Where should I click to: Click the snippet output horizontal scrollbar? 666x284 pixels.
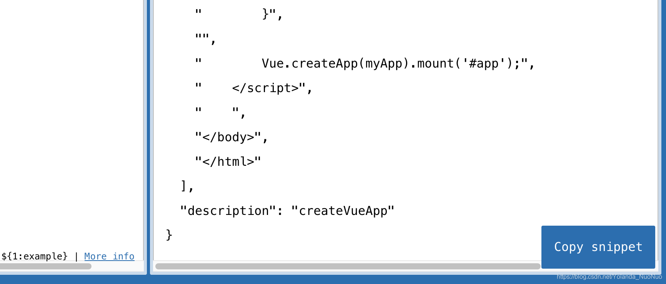pyautogui.click(x=348, y=266)
